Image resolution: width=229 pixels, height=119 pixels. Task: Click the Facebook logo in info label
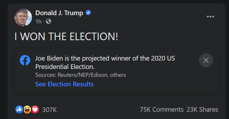(x=25, y=60)
